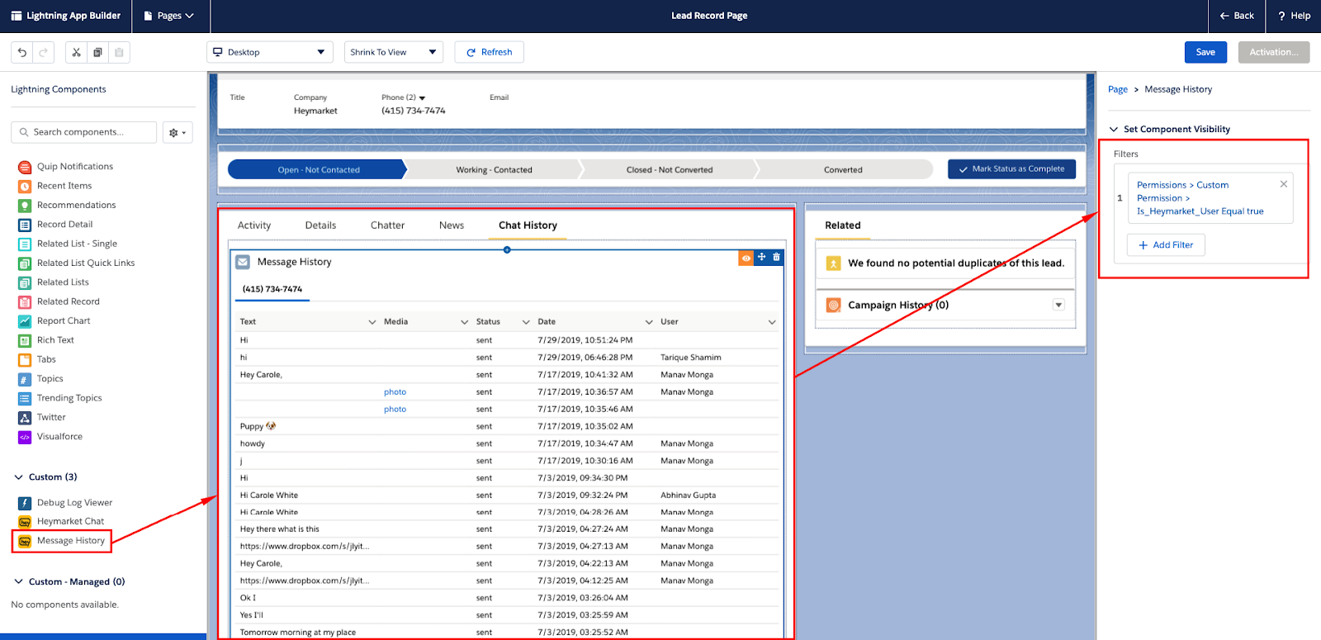This screenshot has height=640, width=1321.
Task: Select the Recommendations component icon
Action: click(x=25, y=205)
